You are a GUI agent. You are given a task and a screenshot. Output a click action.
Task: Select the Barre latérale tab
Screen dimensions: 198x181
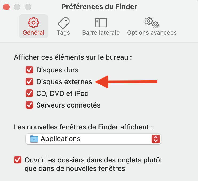pos(101,32)
